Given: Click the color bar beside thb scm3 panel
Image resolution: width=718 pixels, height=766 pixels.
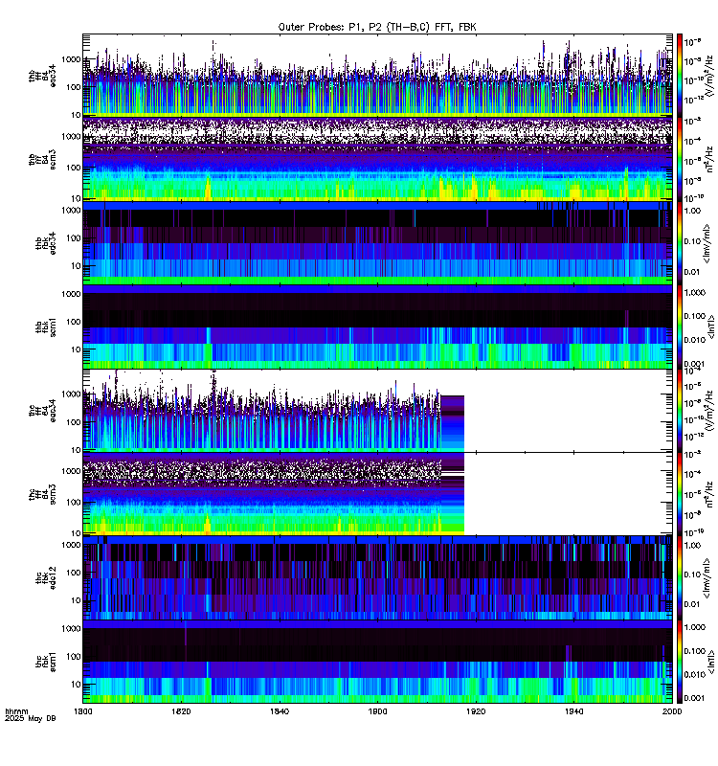Looking at the screenshot, I should [680, 159].
